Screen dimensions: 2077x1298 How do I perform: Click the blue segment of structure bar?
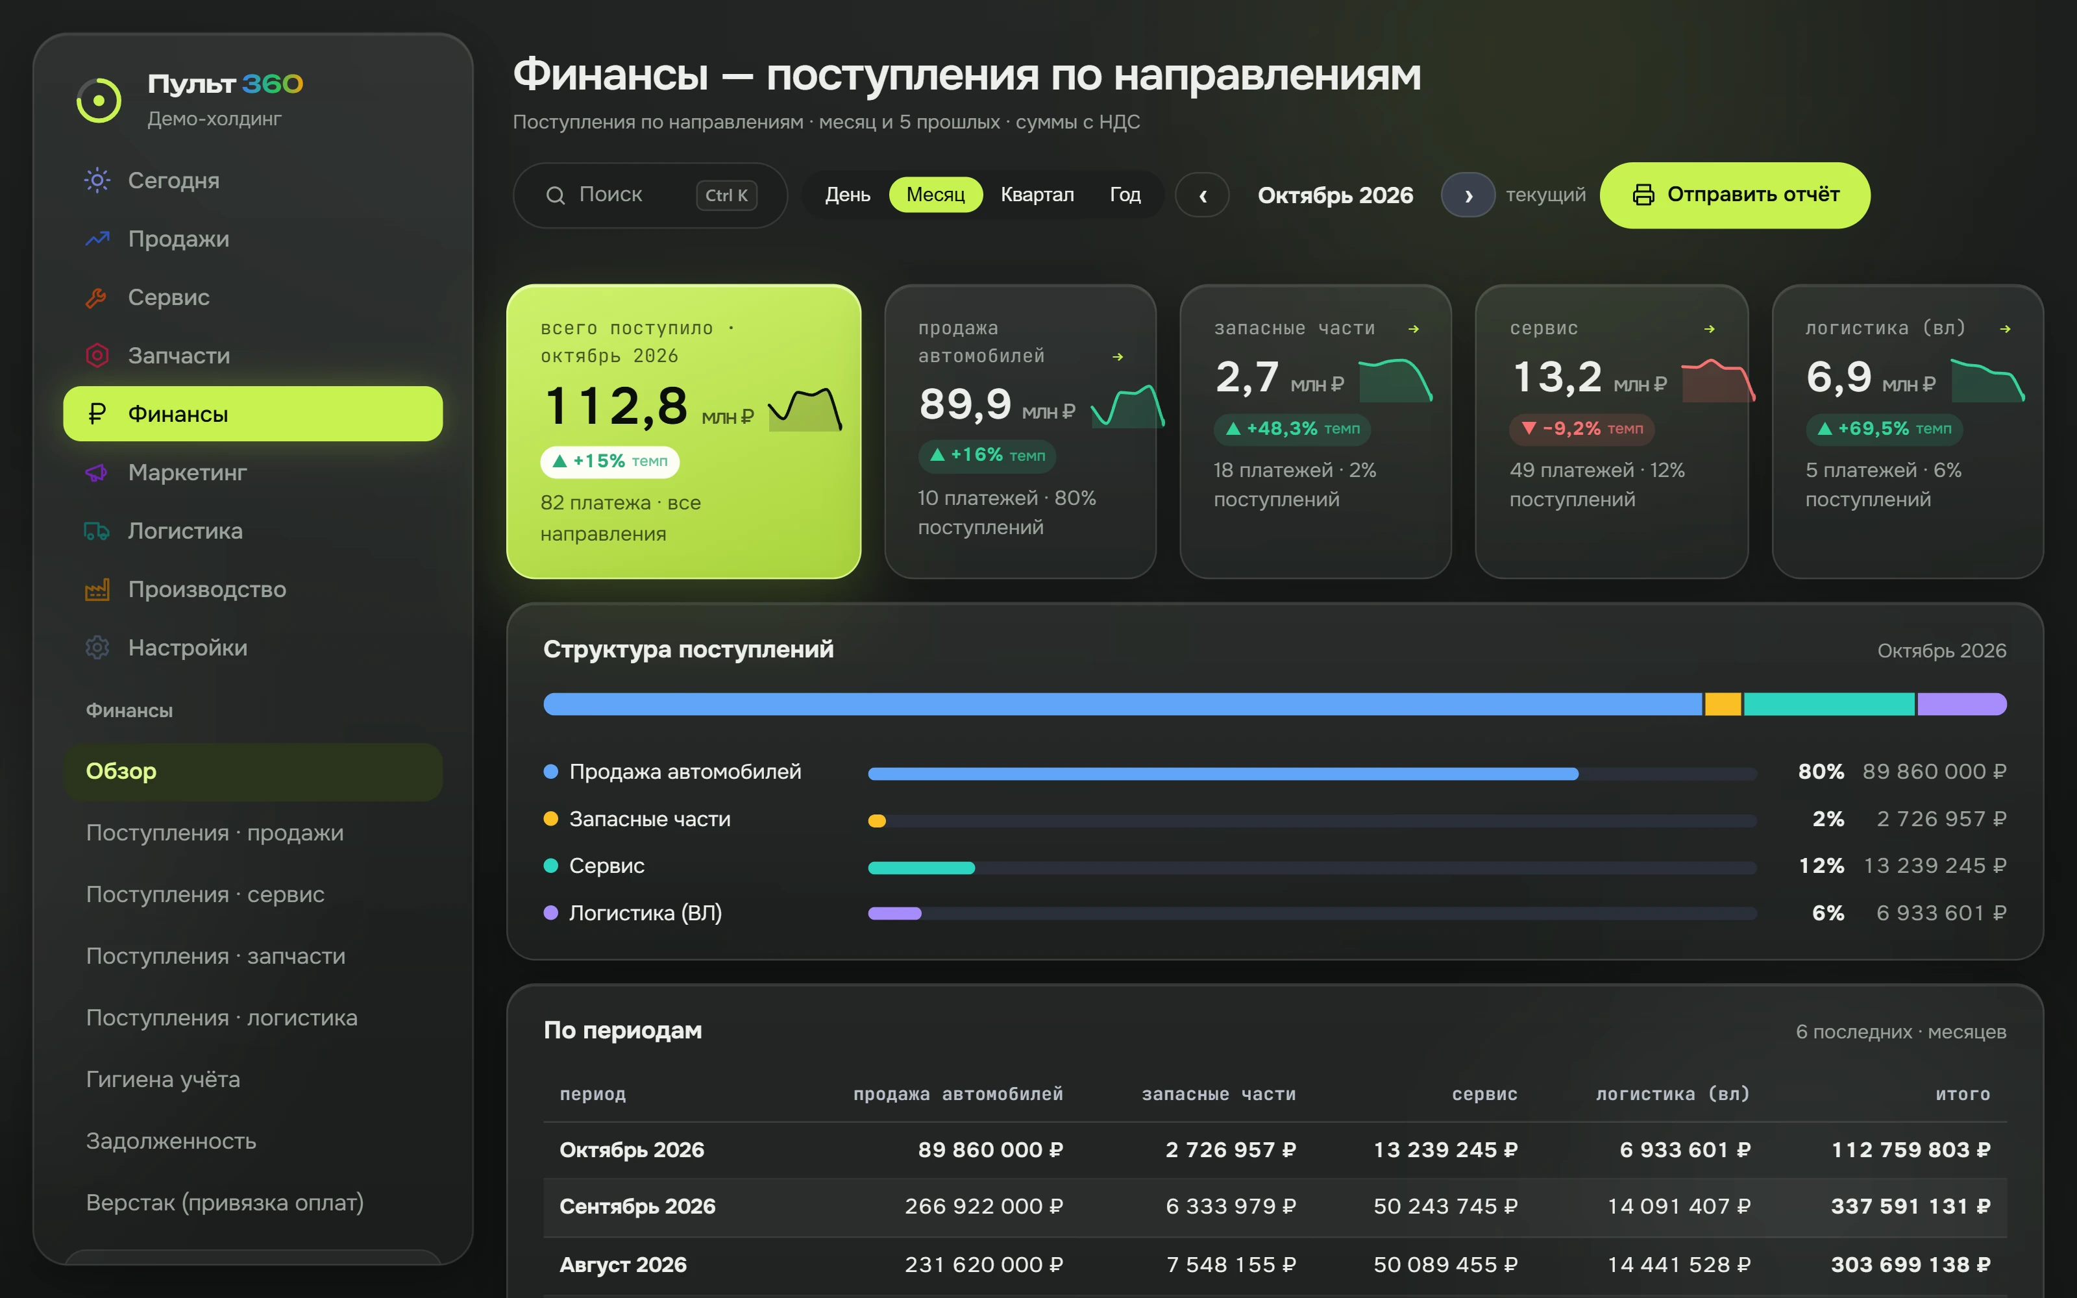1123,704
